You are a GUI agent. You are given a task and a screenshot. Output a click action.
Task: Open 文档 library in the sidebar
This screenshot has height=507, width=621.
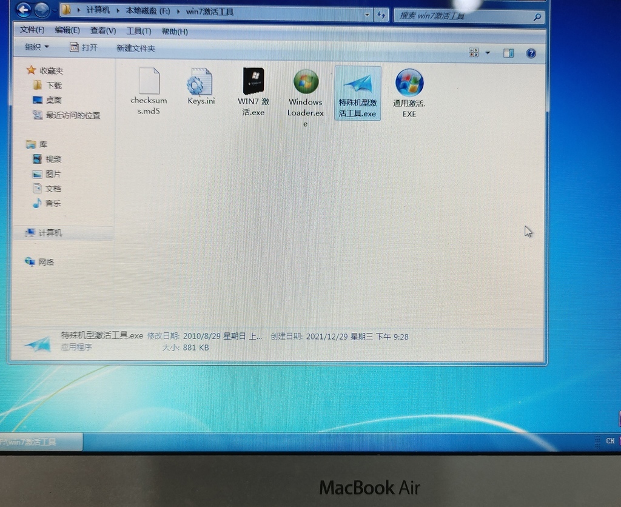coord(47,189)
